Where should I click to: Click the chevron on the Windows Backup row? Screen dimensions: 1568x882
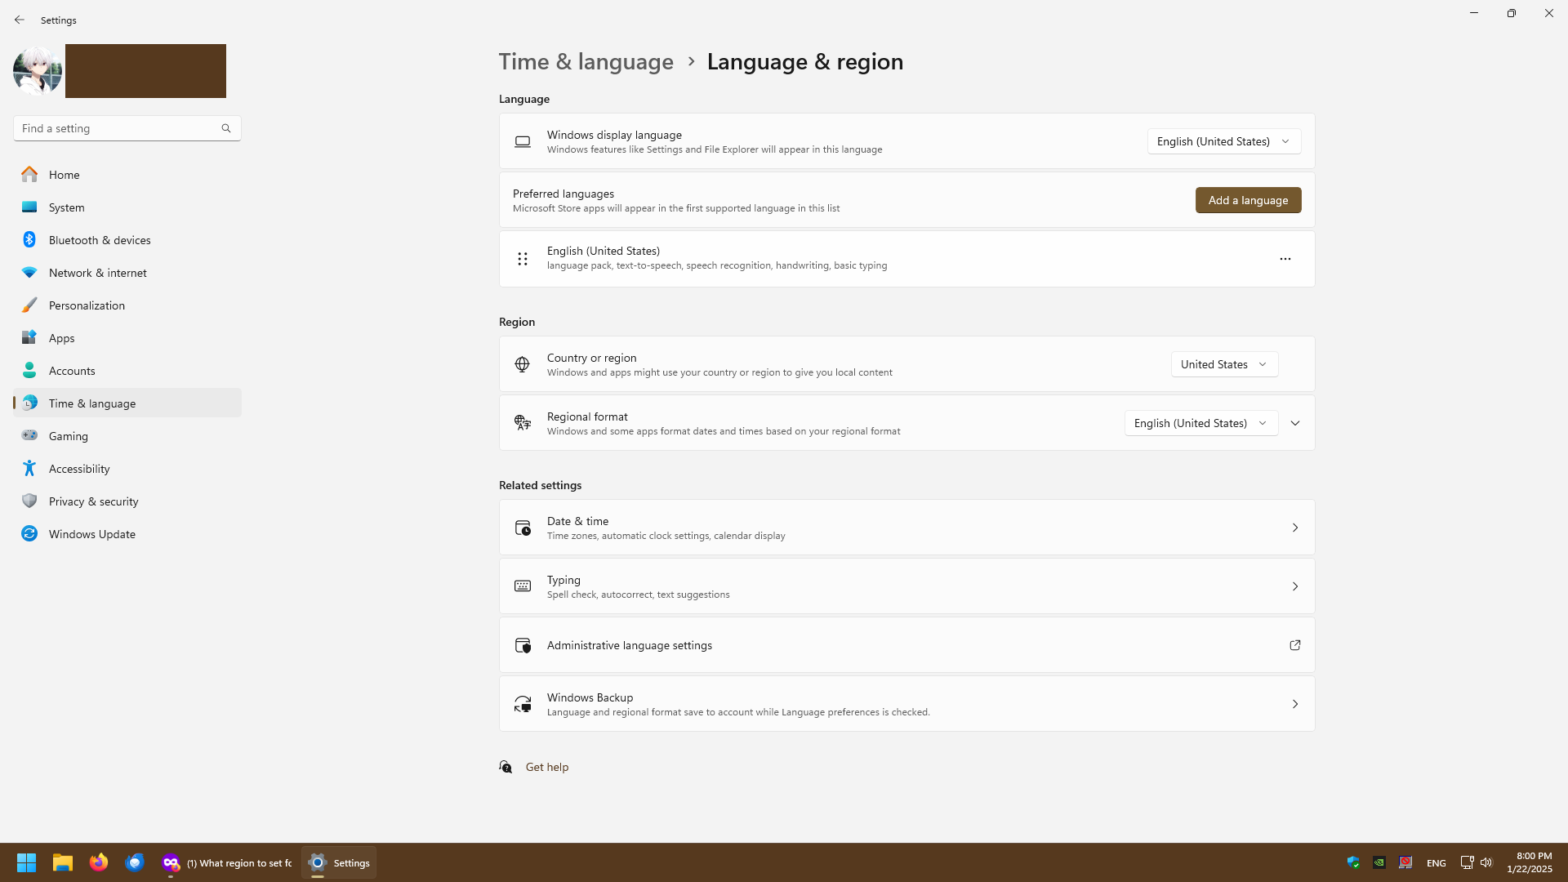(1295, 704)
